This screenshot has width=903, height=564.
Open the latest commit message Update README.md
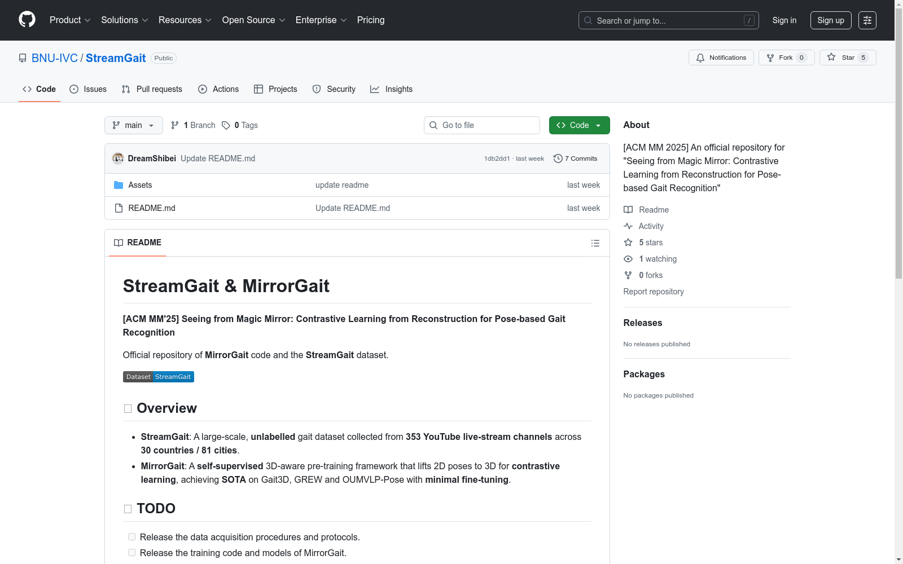tap(218, 158)
